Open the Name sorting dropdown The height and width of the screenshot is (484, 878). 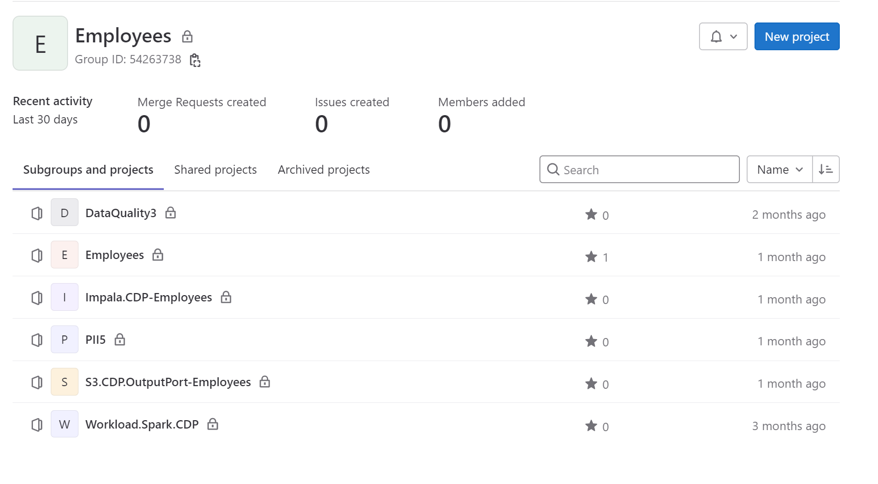pos(779,169)
